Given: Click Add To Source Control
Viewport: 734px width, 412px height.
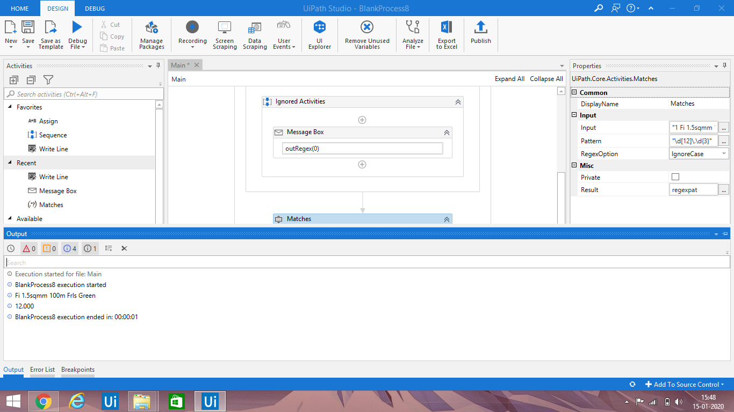Looking at the screenshot, I should coord(685,384).
